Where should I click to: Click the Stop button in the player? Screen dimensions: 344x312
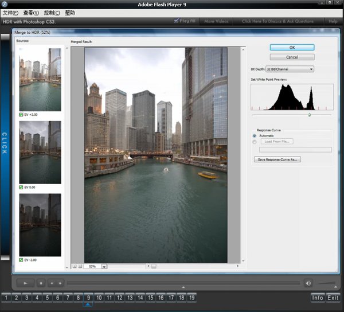point(41,283)
